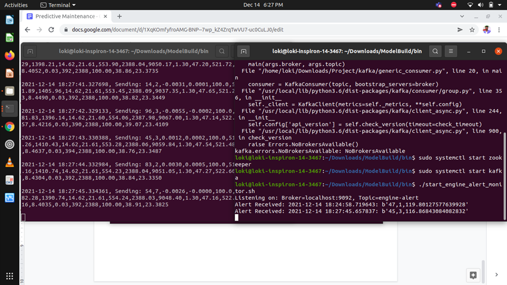507x285 pixels.
Task: Open a new Chrome tab
Action: coord(119,16)
